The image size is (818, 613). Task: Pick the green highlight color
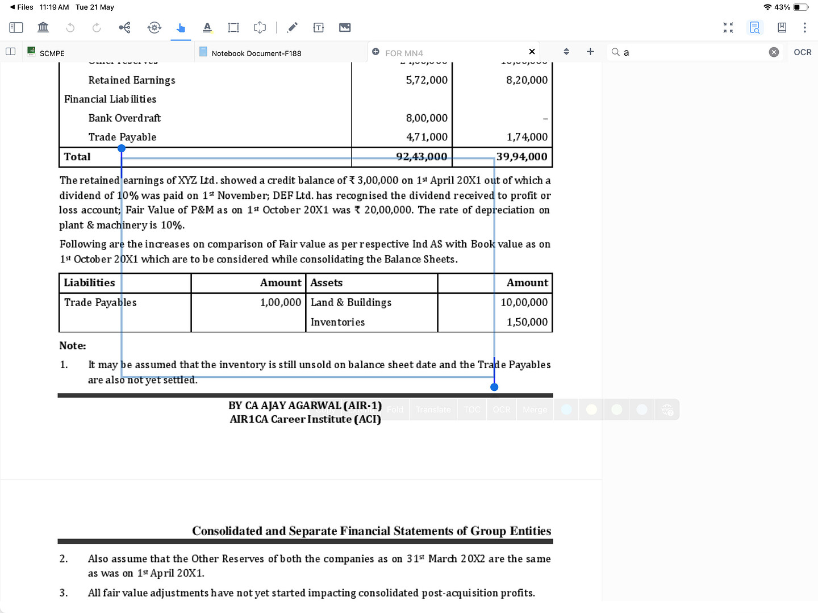click(617, 410)
